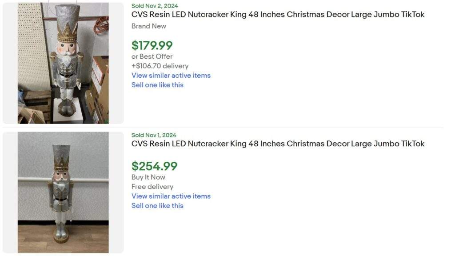Open the Nov 1 nutcracker listing title
The width and height of the screenshot is (455, 256).
coord(277,144)
